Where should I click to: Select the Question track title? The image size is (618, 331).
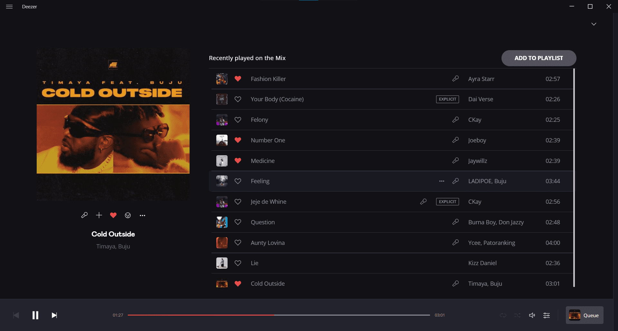[263, 222]
